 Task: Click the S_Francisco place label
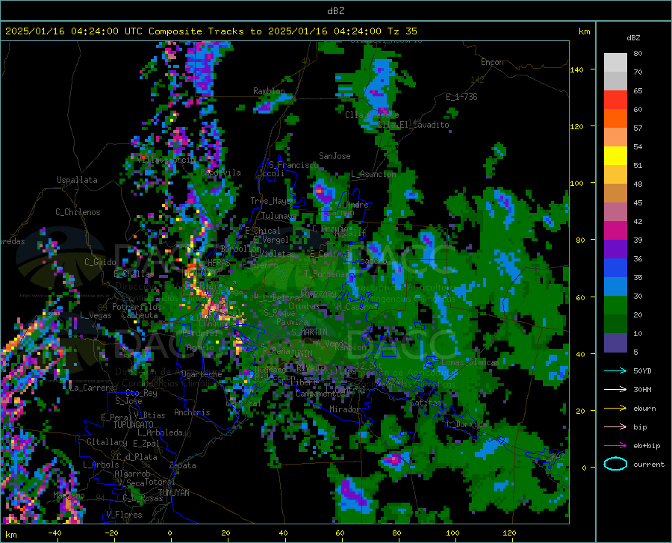[294, 165]
